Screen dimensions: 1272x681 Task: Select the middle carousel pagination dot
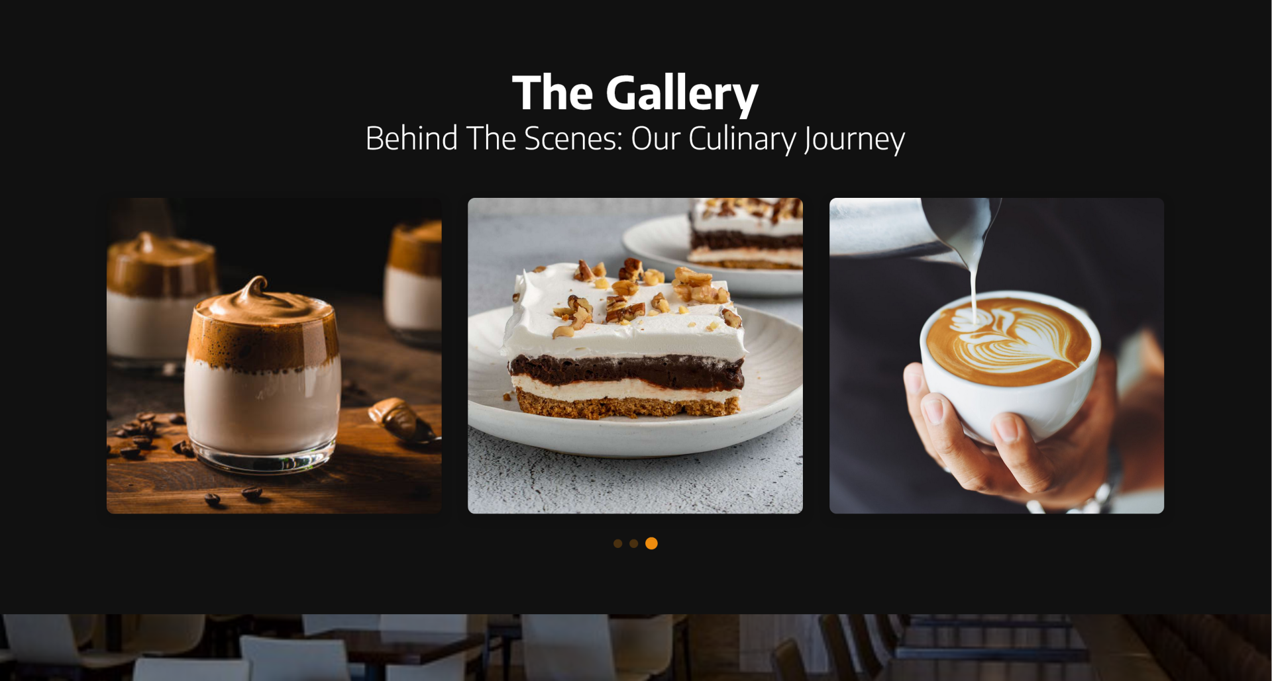[x=633, y=543]
